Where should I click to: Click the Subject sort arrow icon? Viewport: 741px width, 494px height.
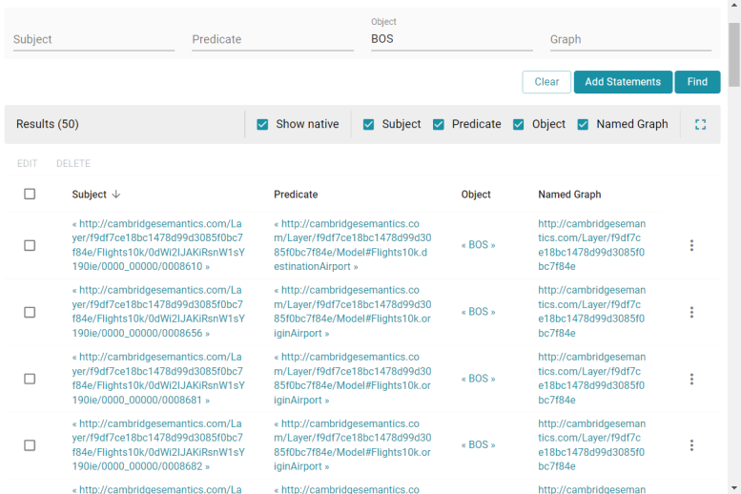116,195
